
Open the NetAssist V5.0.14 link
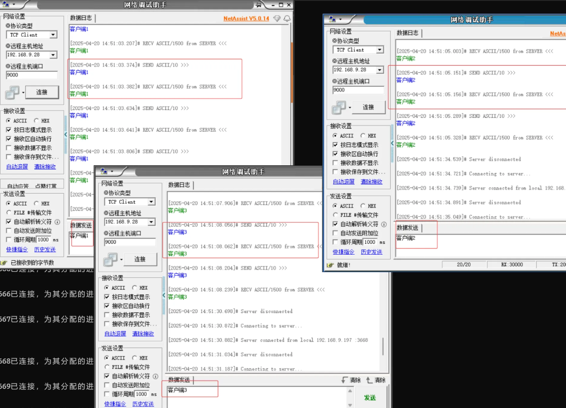246,19
